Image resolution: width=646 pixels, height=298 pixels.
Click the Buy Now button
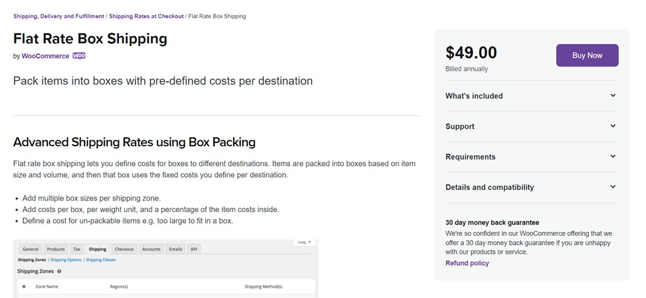587,56
